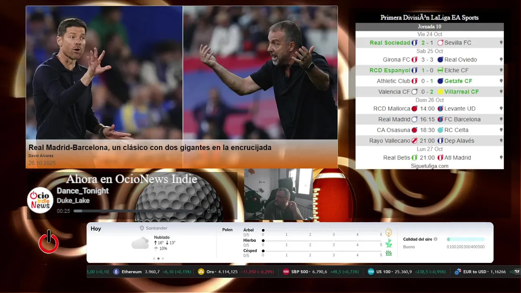Open map pin for Real Madrid vs FC Barcelona
521x293 pixels.
tap(501, 119)
